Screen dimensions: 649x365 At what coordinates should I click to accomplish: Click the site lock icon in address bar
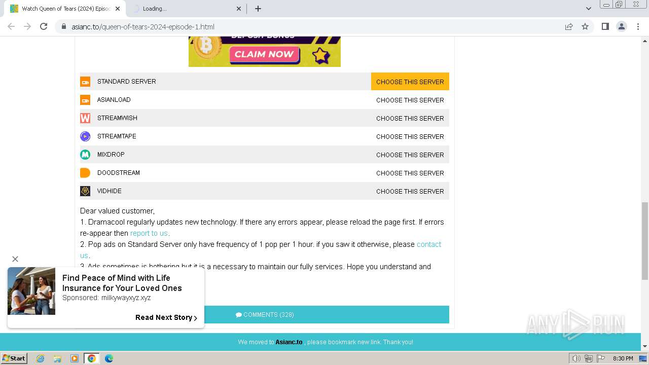[64, 26]
